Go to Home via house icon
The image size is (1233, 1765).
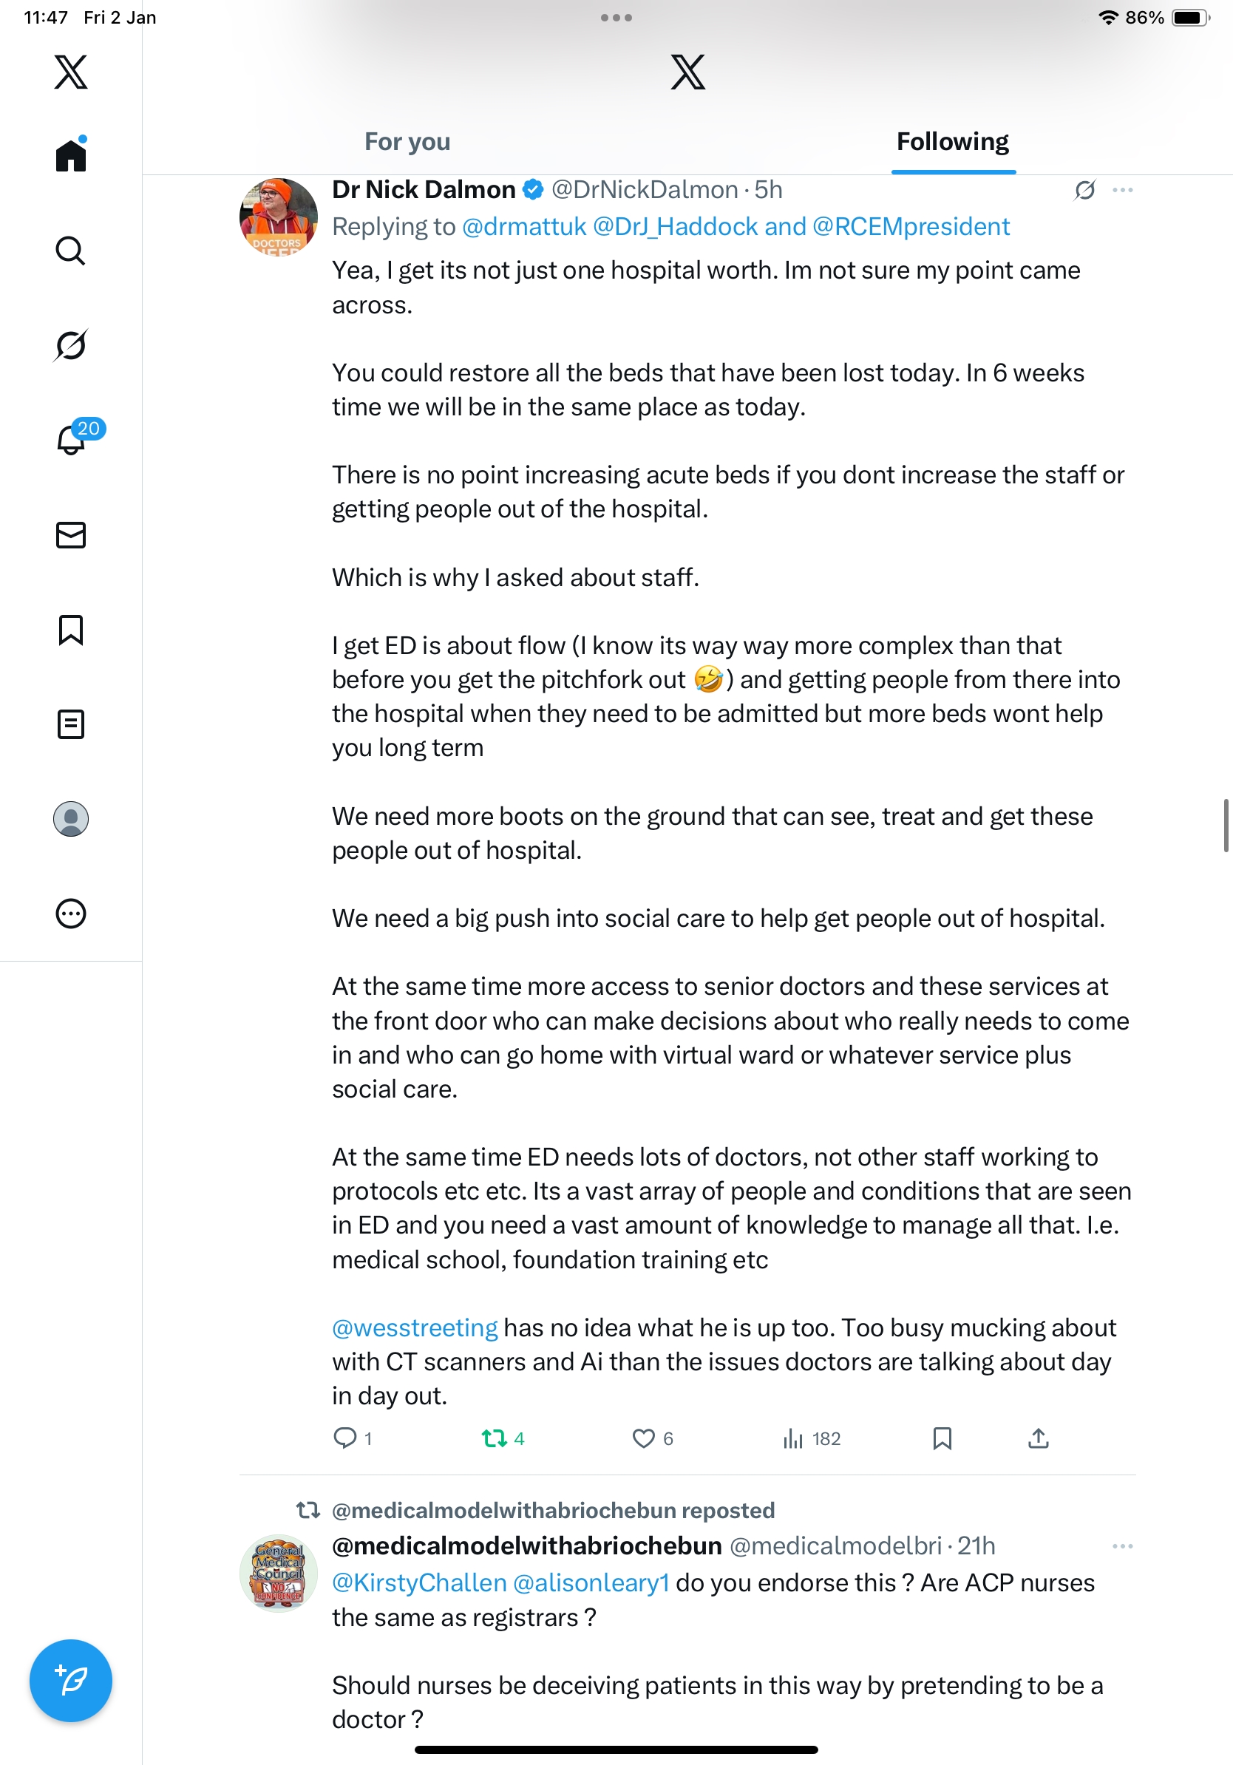pos(71,155)
